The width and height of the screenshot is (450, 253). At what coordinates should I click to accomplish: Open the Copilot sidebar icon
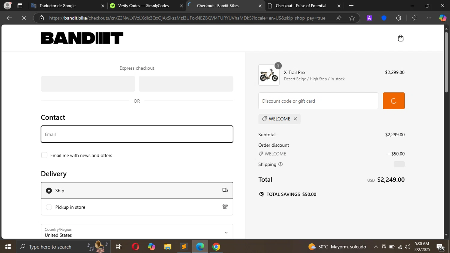click(442, 18)
